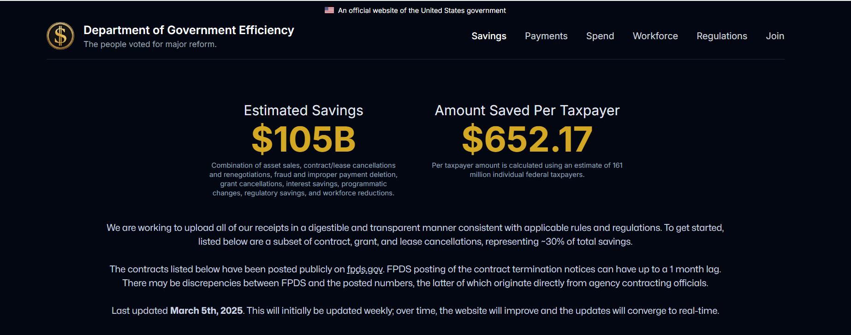This screenshot has height=335, width=851.
Task: Click the Amount Saved Per Taxpayer heading
Action: (527, 111)
